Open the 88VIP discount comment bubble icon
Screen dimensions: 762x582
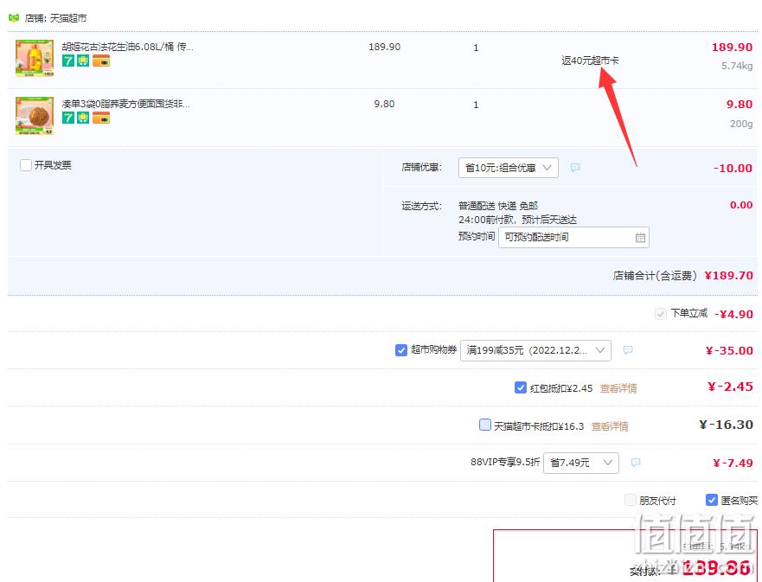pyautogui.click(x=635, y=463)
